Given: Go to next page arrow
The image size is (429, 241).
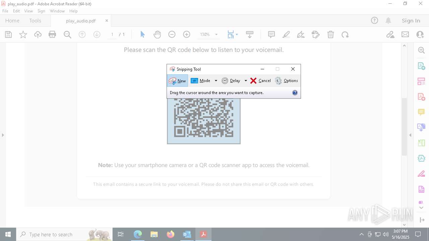Looking at the screenshot, I should pos(97,34).
